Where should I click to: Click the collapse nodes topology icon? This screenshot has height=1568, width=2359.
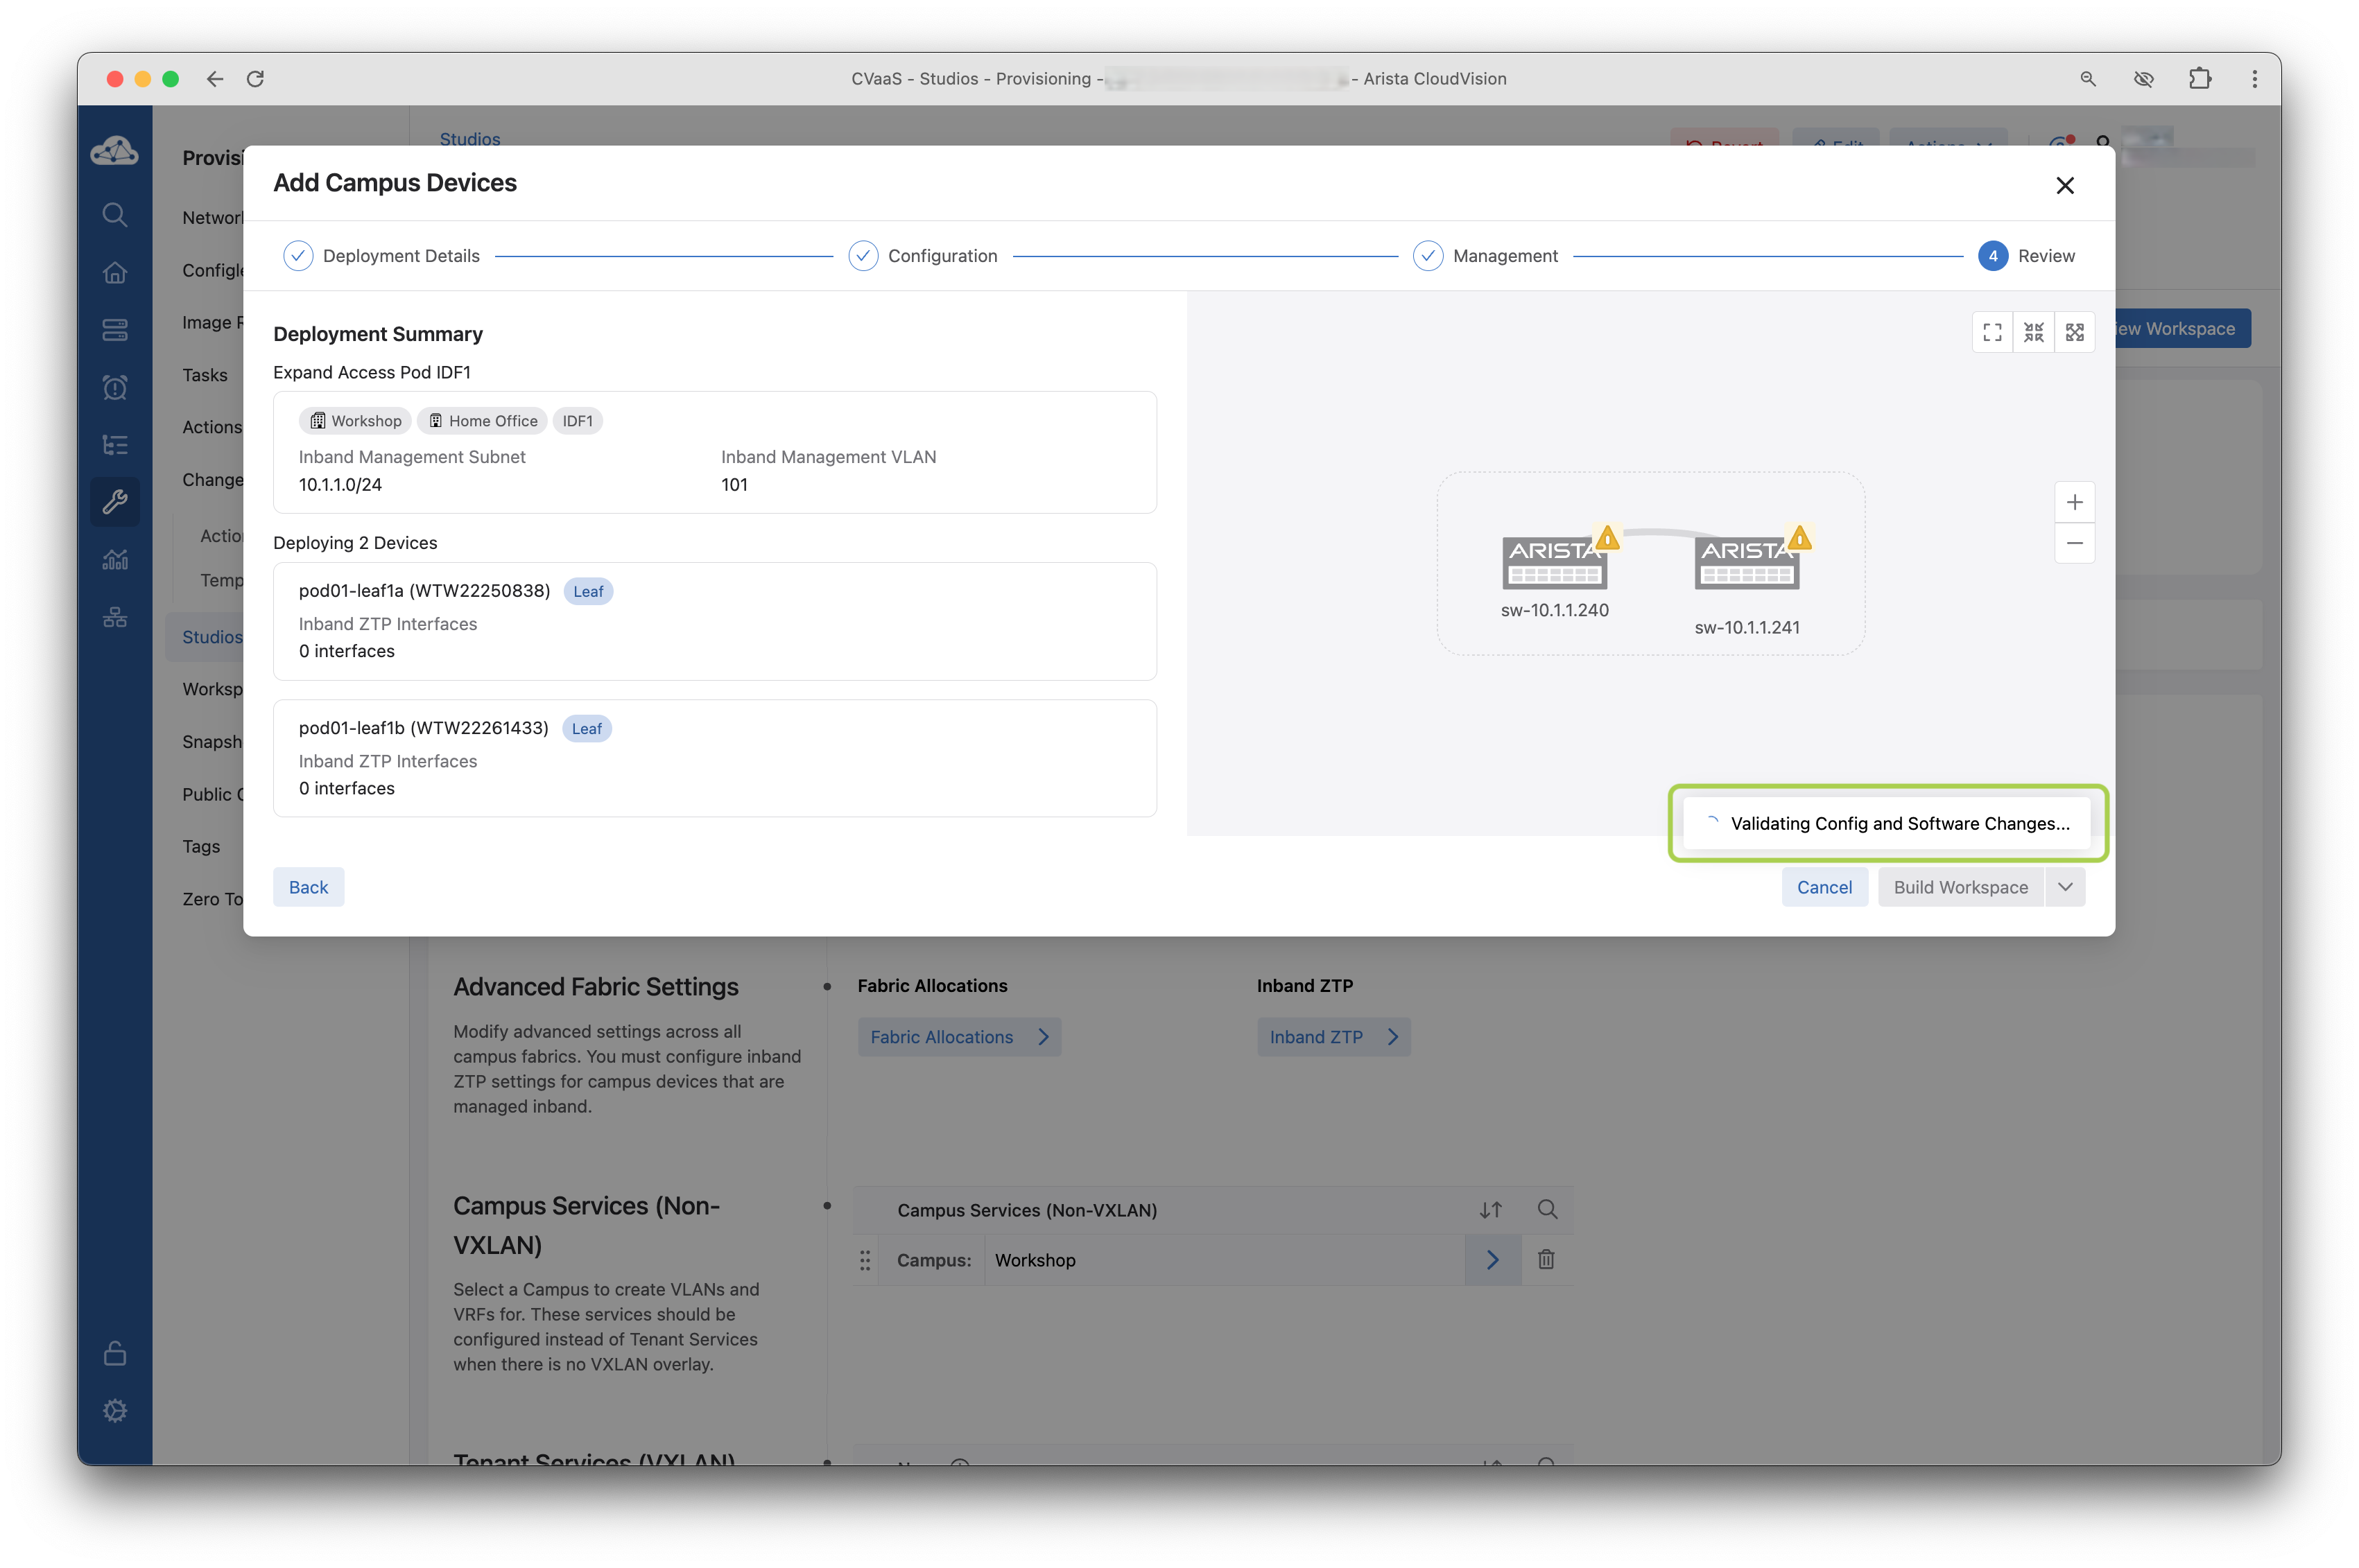[x=2033, y=332]
